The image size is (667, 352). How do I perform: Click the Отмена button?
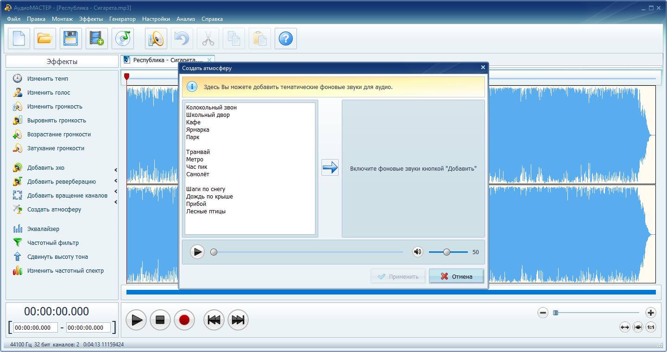click(x=456, y=276)
